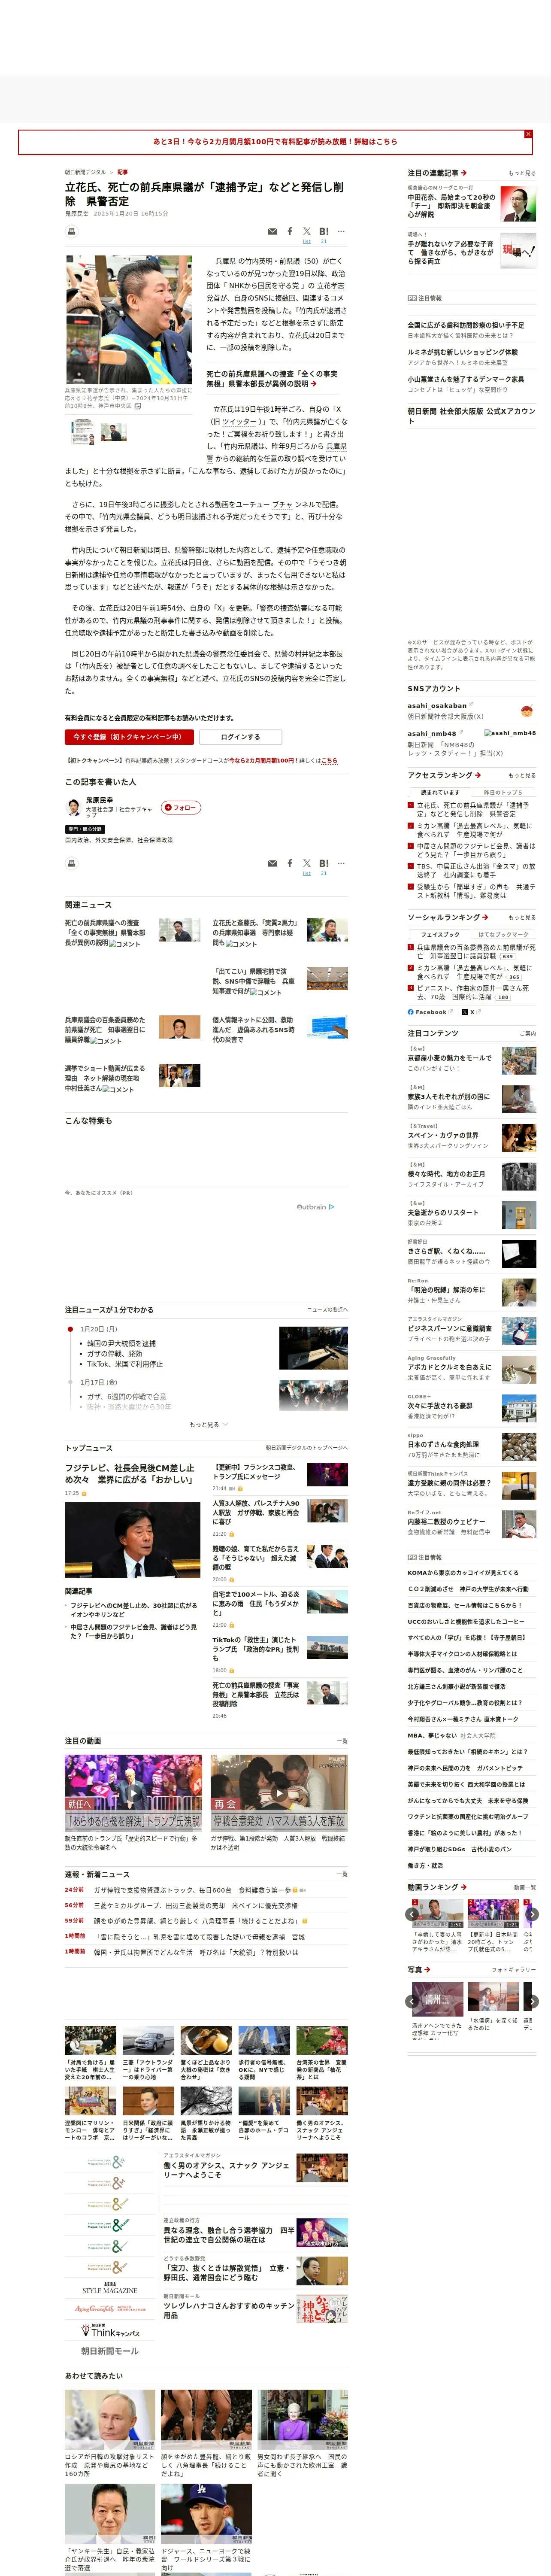
Task: Click the 朝日新聞デジタル breadcrumb link
Action: pyautogui.click(x=85, y=172)
